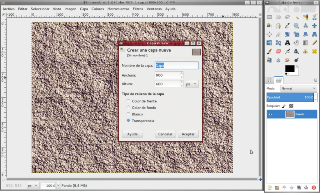320x193 pixels.
Task: Switch to the Capas tab in the panel
Action: click(x=278, y=80)
